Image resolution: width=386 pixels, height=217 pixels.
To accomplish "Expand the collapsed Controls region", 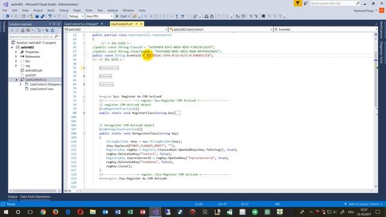I will point(84,84).
